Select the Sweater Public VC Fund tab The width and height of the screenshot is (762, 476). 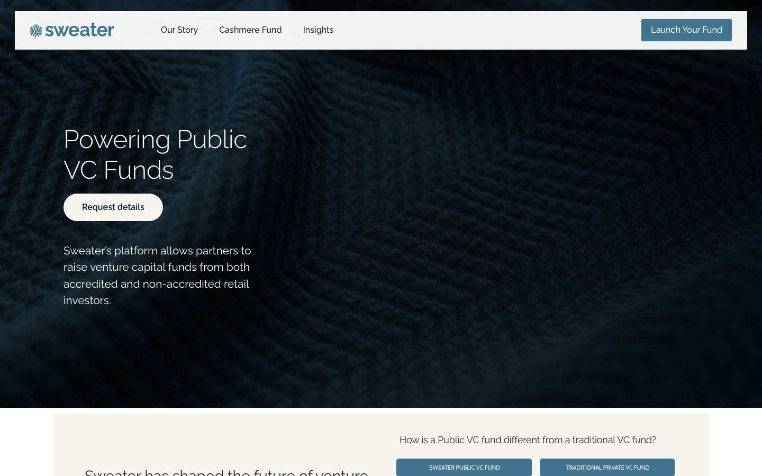pos(464,468)
